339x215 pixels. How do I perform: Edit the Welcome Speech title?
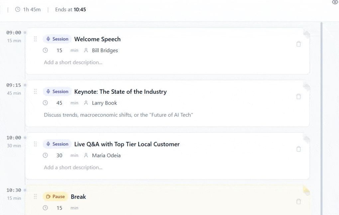(97, 39)
